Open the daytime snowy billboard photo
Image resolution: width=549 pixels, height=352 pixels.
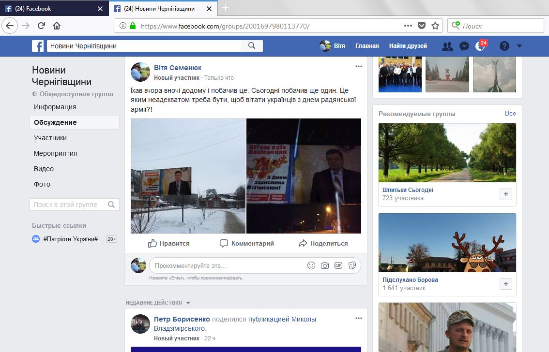pyautogui.click(x=188, y=176)
